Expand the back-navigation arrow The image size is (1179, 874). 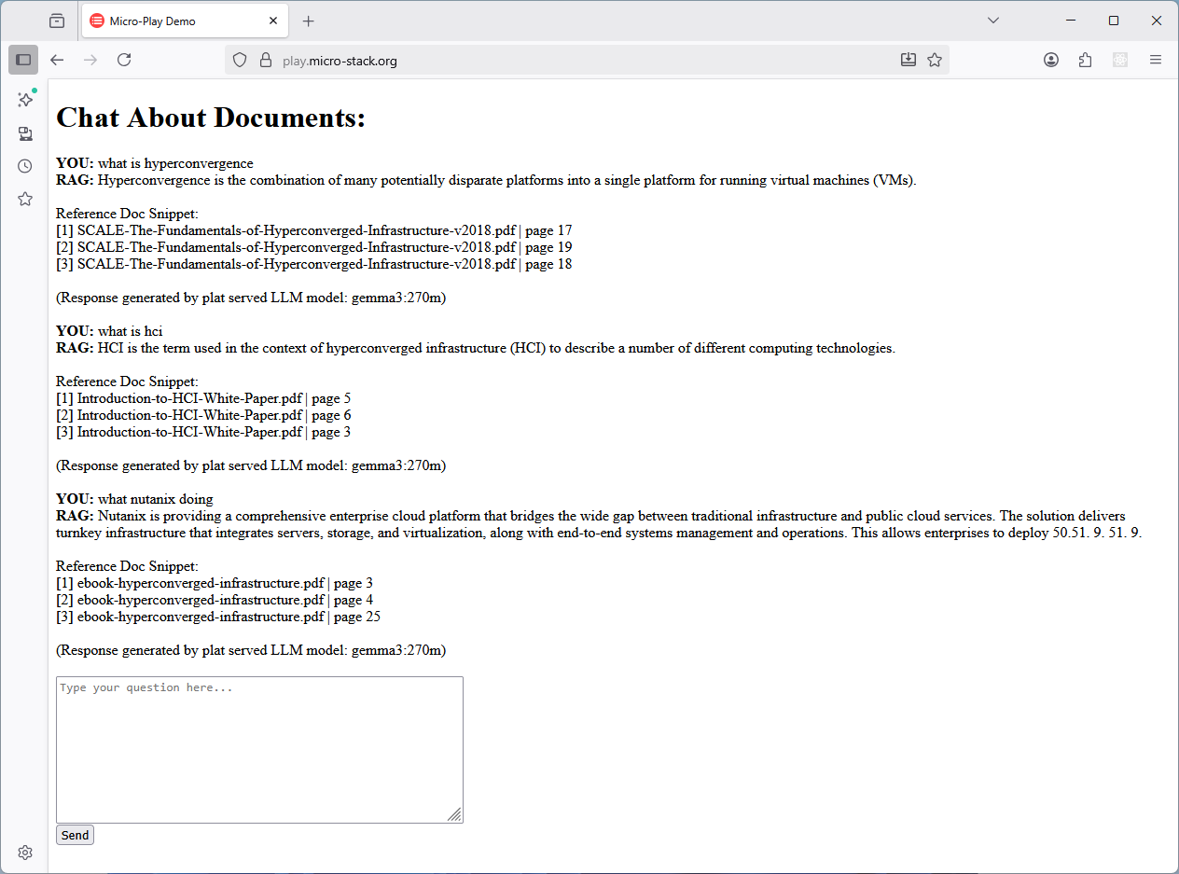point(57,59)
